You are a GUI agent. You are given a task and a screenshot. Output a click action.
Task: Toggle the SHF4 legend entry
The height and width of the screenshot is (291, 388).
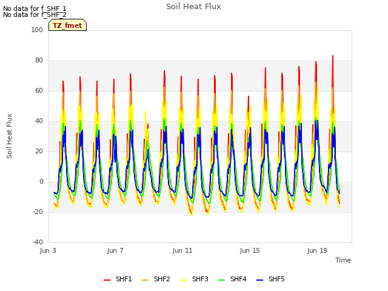[x=232, y=279]
